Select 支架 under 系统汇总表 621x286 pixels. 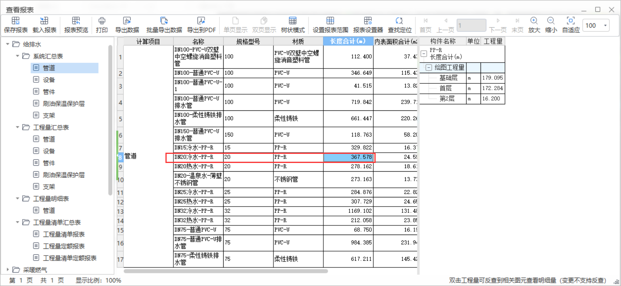pyautogui.click(x=49, y=116)
